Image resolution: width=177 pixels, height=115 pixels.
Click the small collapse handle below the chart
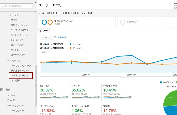pyautogui.click(x=125, y=77)
